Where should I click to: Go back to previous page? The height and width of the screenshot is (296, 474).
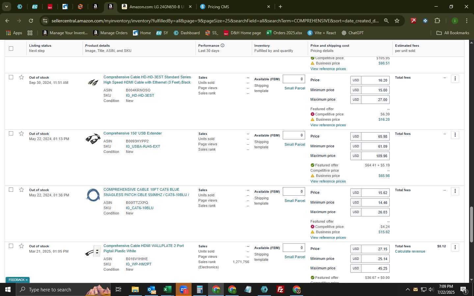(x=7, y=21)
